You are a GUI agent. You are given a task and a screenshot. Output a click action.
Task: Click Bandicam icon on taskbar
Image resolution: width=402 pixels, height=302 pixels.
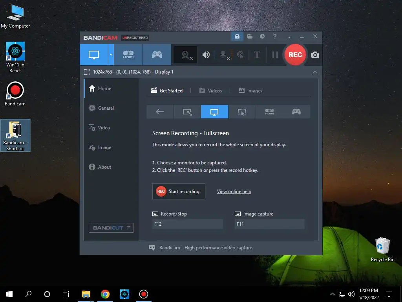[x=144, y=294]
